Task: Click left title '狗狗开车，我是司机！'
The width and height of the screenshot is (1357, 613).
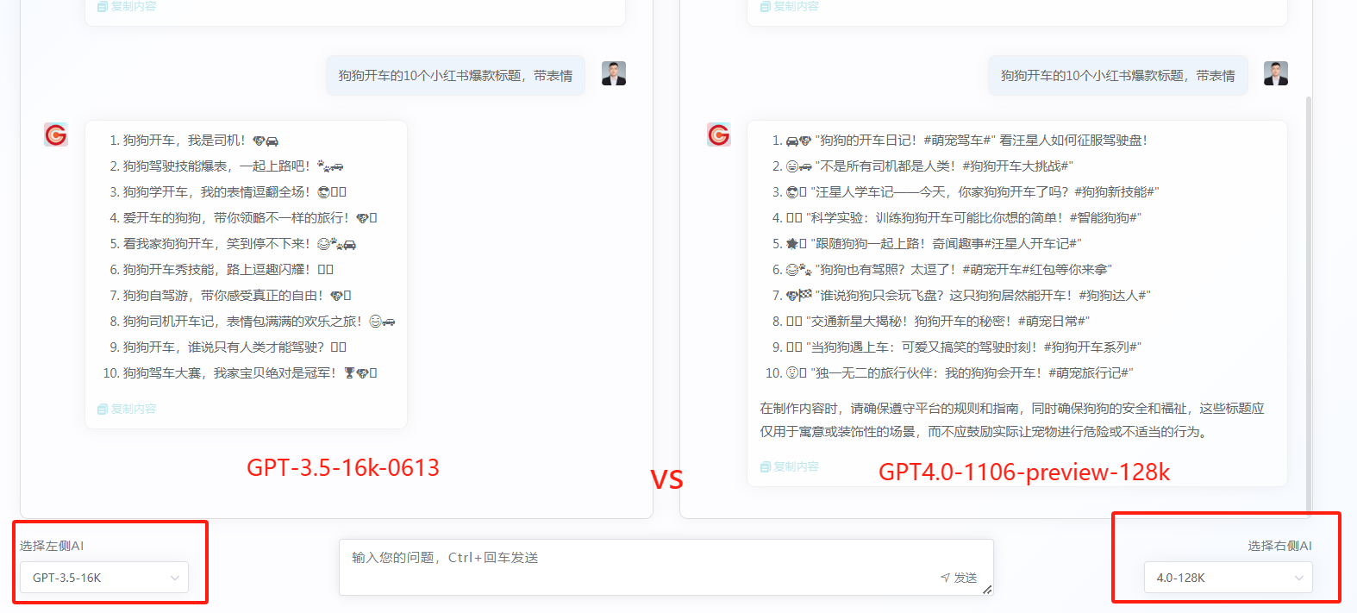Action: [184, 141]
